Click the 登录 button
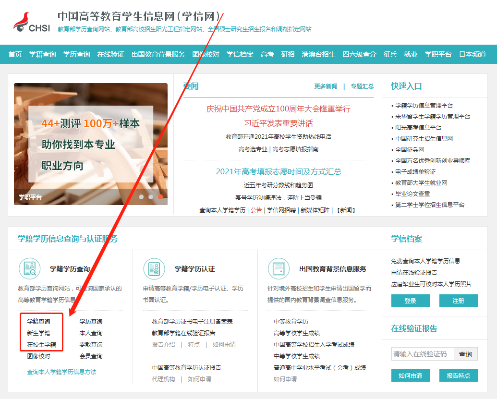The image size is (497, 399). tap(411, 301)
